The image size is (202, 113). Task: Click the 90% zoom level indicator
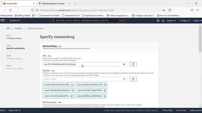coord(163,10)
